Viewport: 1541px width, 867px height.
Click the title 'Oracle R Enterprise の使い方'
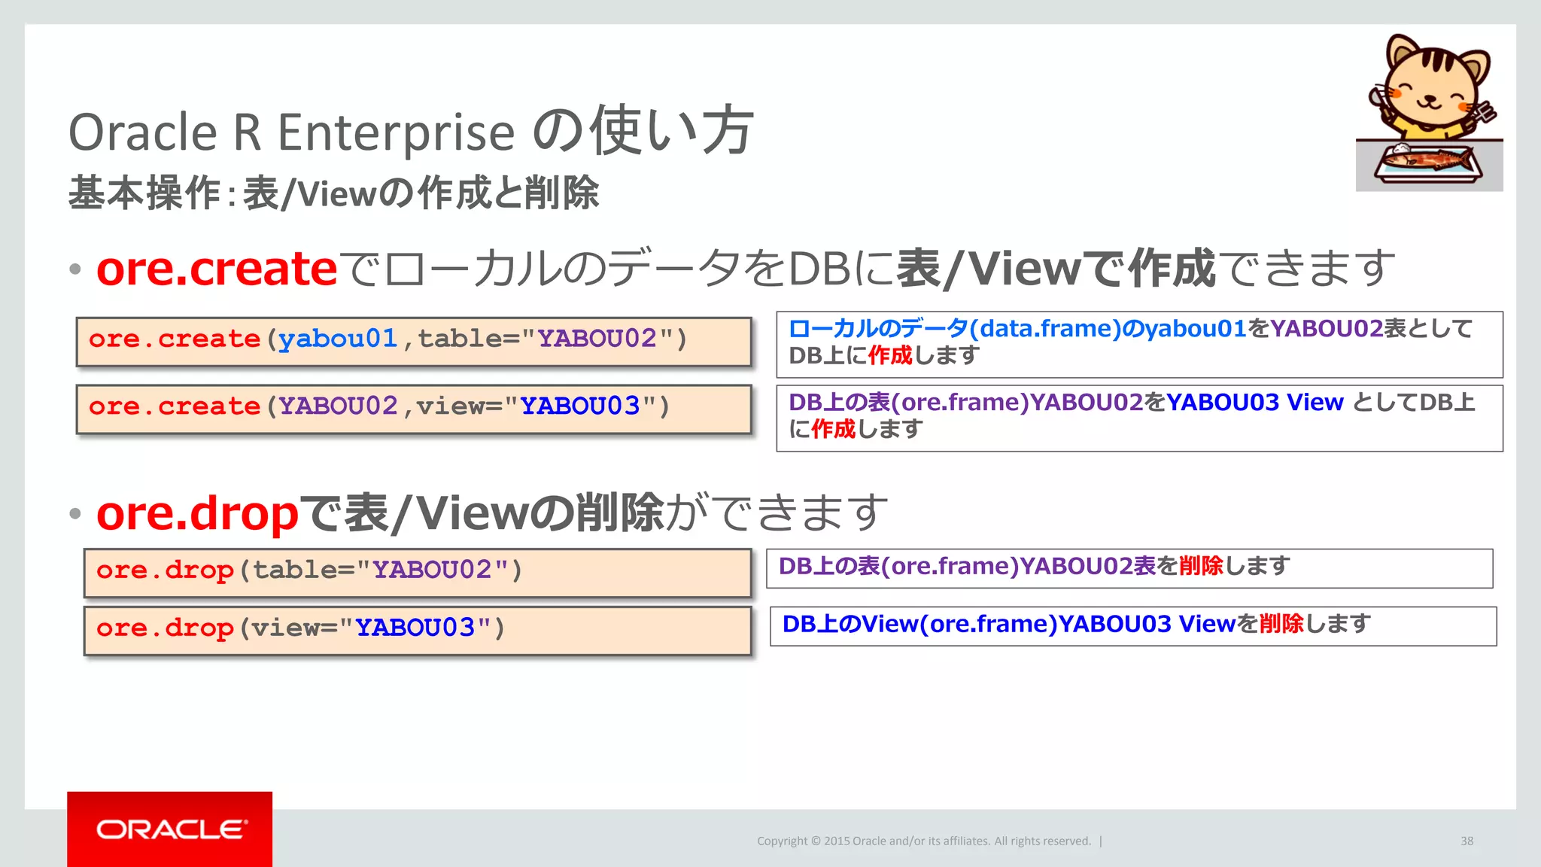pos(411,131)
